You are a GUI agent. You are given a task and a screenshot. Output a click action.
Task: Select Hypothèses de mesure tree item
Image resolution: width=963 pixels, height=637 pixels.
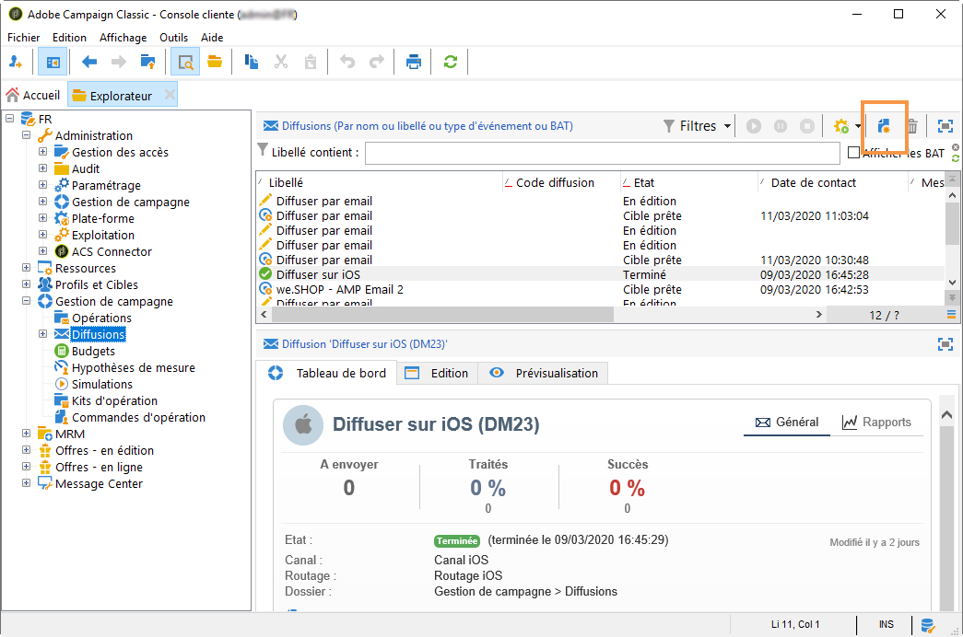pos(134,367)
